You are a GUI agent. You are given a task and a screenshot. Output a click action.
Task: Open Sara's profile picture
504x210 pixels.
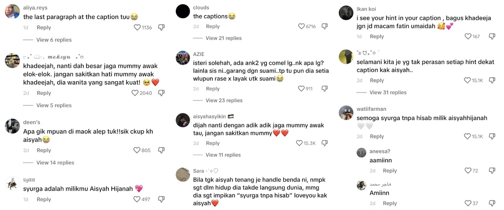pyautogui.click(x=183, y=175)
